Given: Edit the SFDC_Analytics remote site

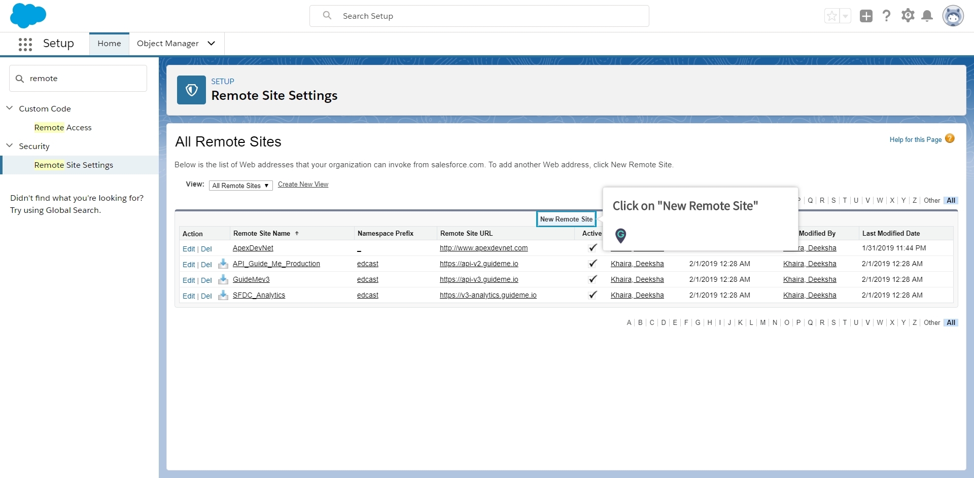Looking at the screenshot, I should point(189,296).
